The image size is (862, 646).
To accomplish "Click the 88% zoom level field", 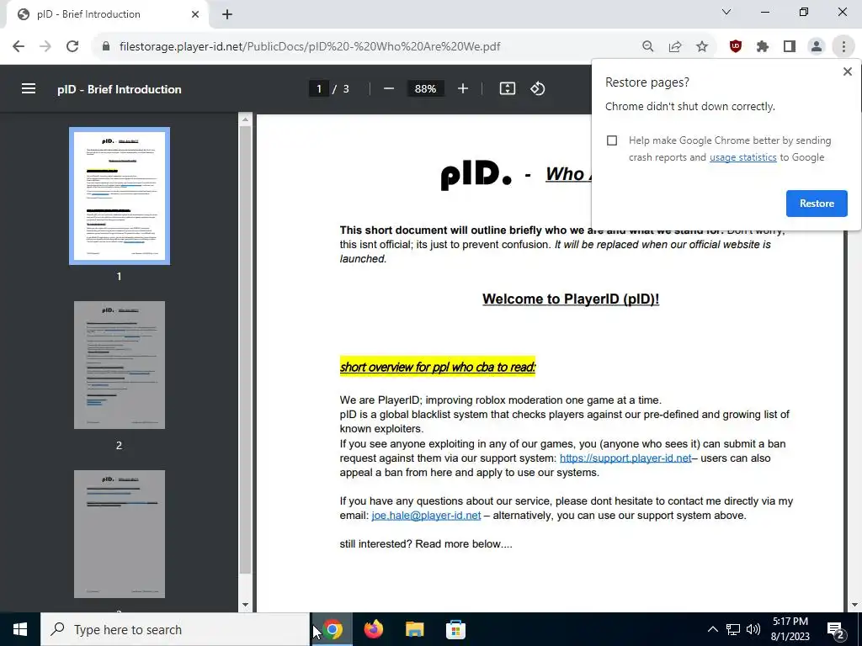I will click(425, 88).
